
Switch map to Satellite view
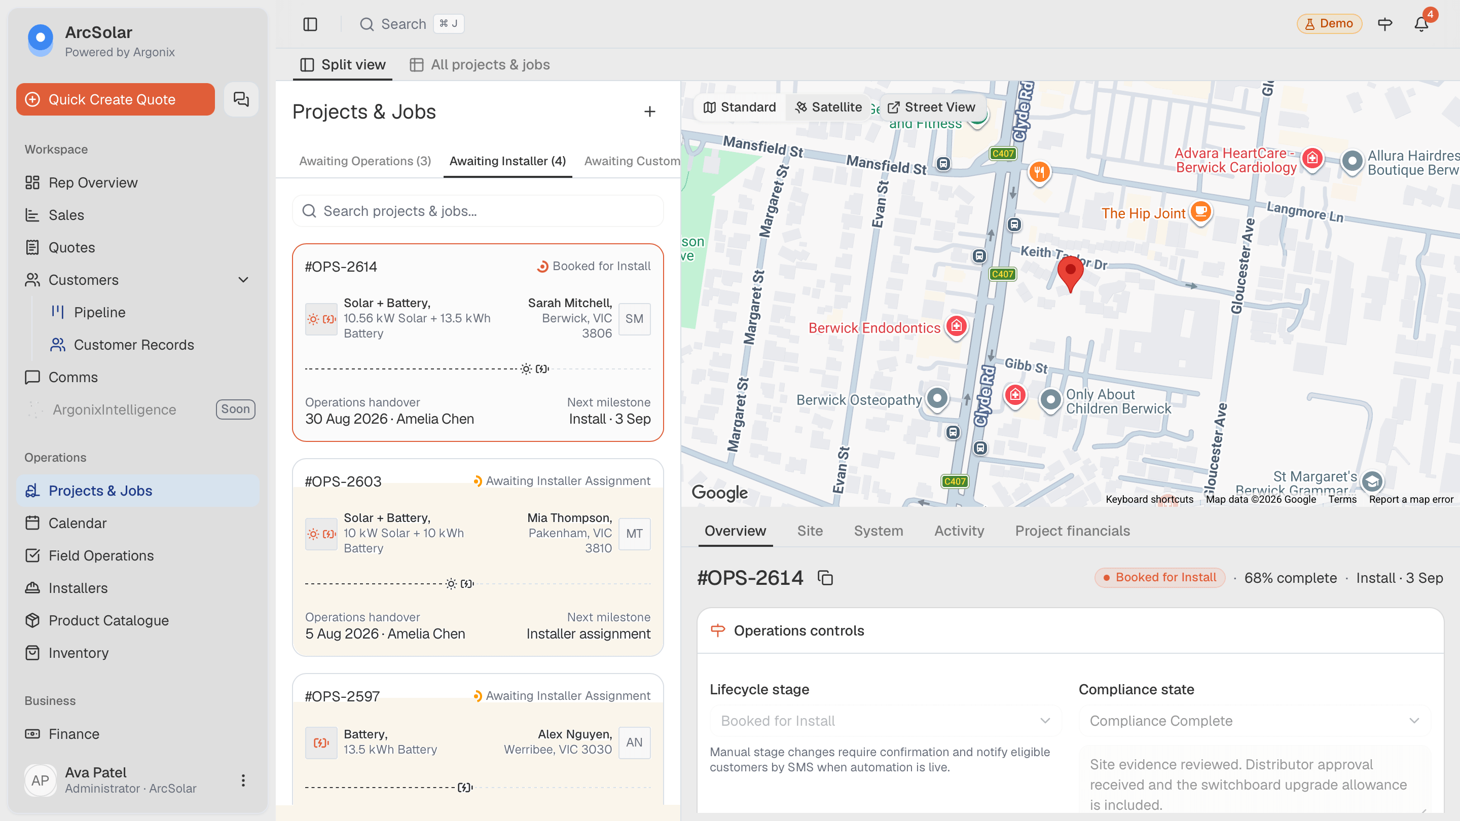(828, 107)
